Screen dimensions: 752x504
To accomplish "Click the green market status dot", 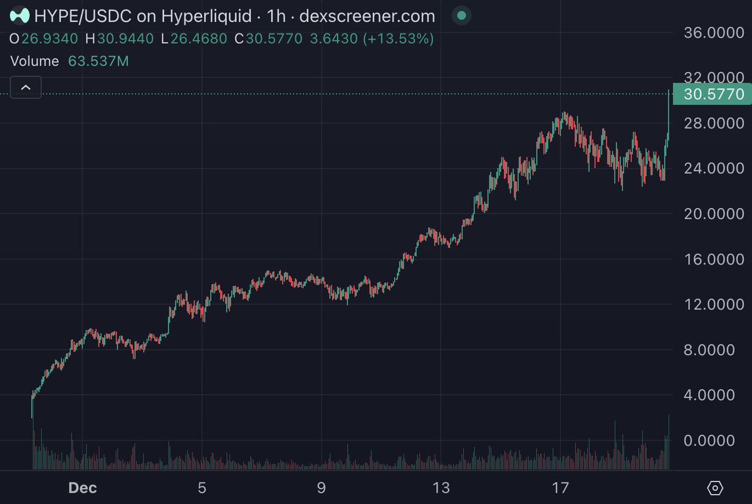I will tap(462, 16).
